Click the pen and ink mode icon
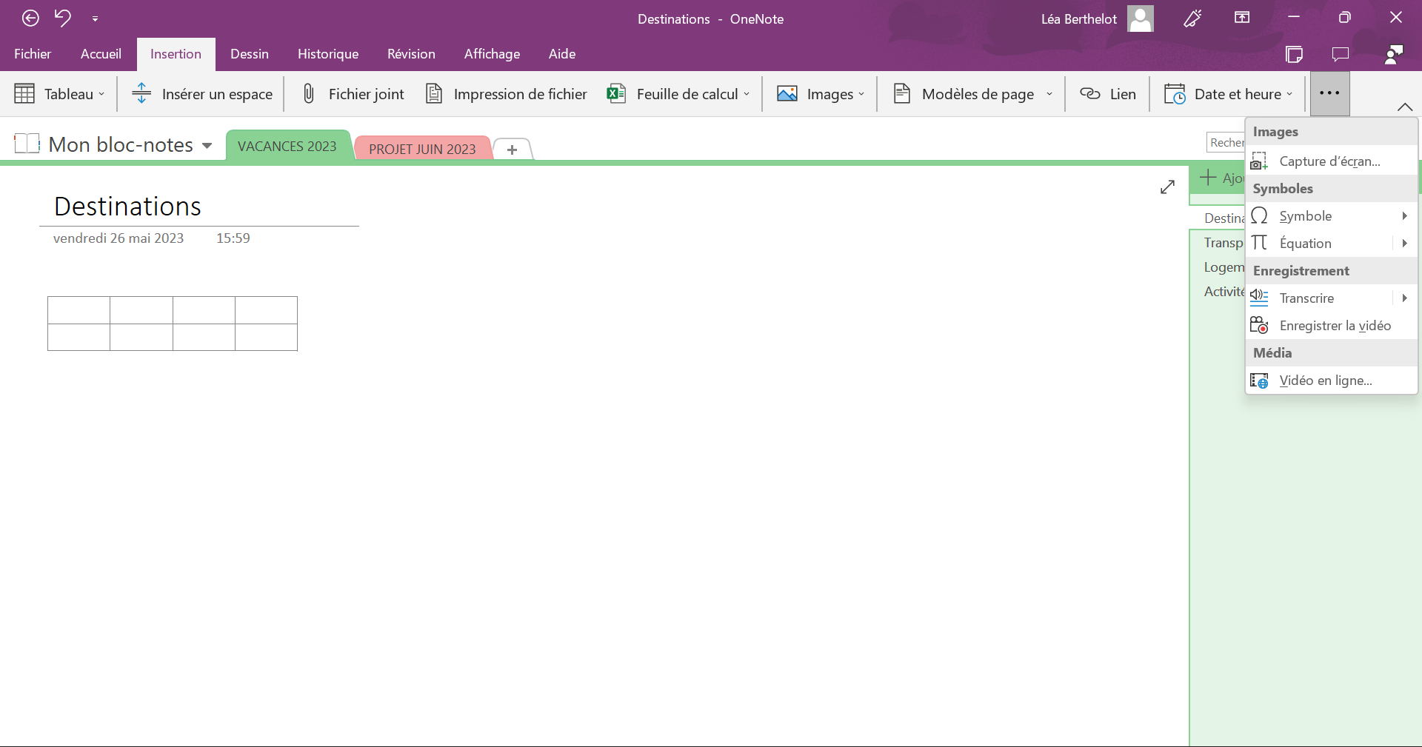The width and height of the screenshot is (1422, 747). click(1192, 19)
